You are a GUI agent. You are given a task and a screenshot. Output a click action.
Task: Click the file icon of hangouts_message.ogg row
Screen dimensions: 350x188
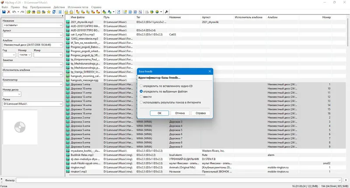68,80
